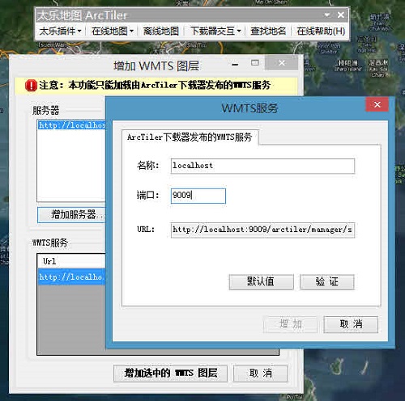Close the 太乐地图 ArcTiler toolbar
Image resolution: width=405 pixels, height=401 pixels.
point(341,15)
